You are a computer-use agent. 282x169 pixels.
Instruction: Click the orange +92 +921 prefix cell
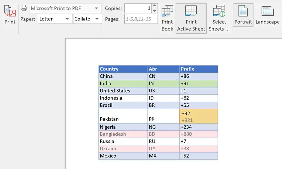point(199,116)
